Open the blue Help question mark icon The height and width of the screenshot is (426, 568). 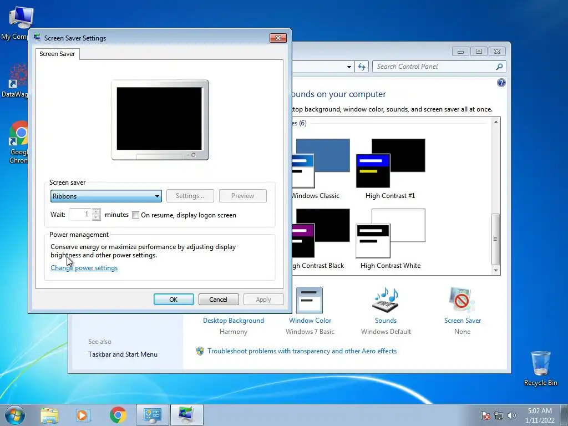coord(501,83)
